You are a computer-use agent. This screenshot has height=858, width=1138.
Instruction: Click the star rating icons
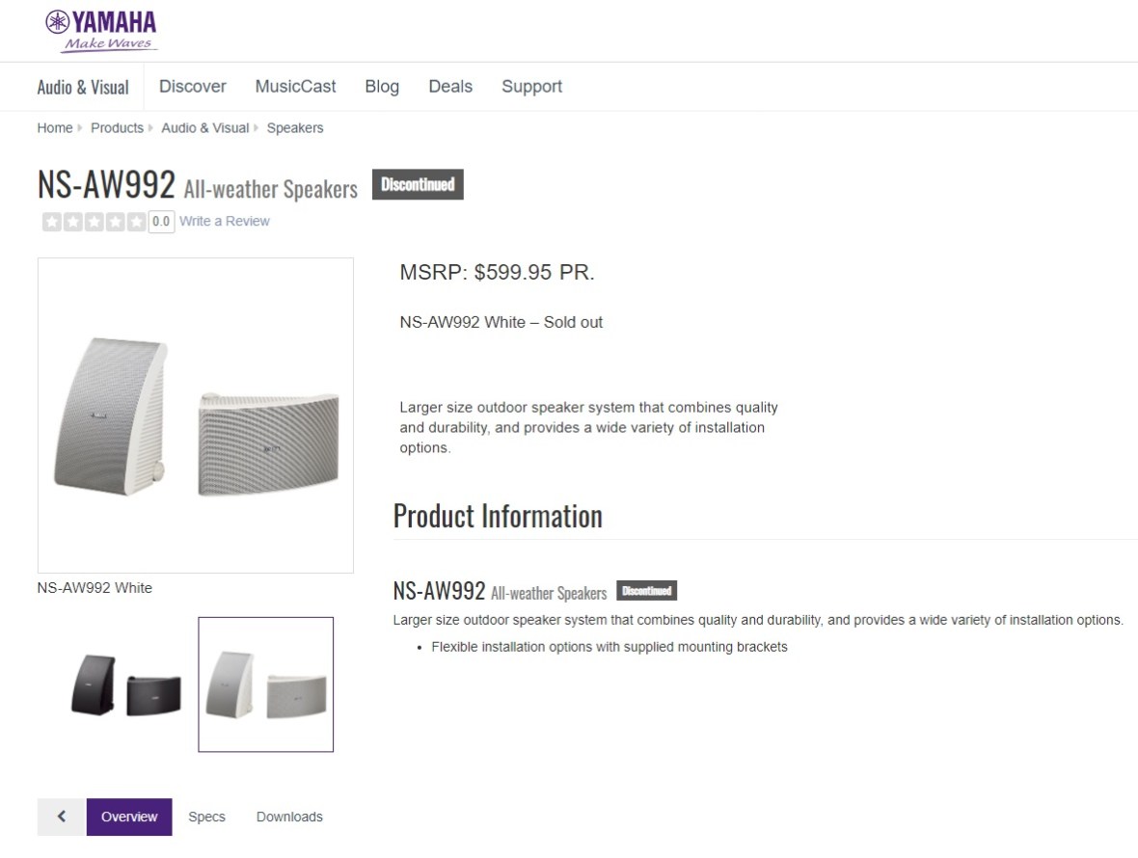click(94, 222)
